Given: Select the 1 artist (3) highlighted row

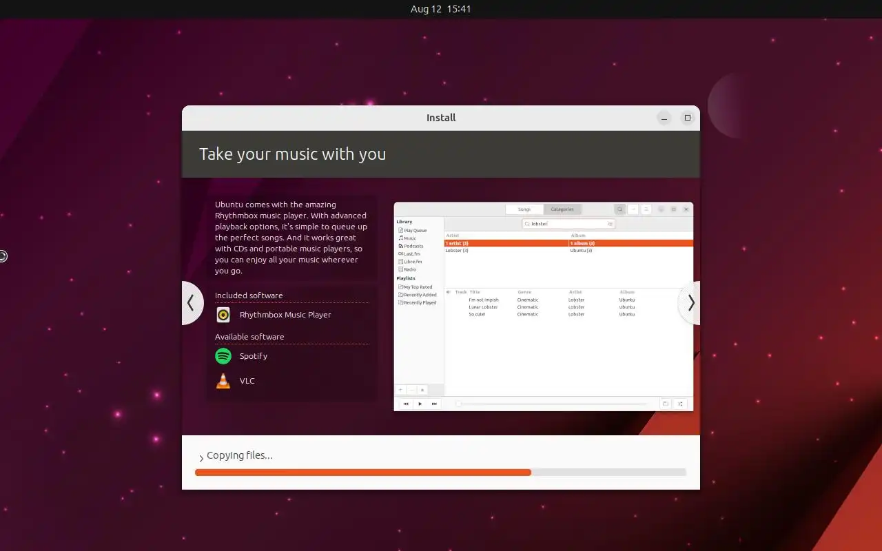Looking at the screenshot, I should coord(506,243).
